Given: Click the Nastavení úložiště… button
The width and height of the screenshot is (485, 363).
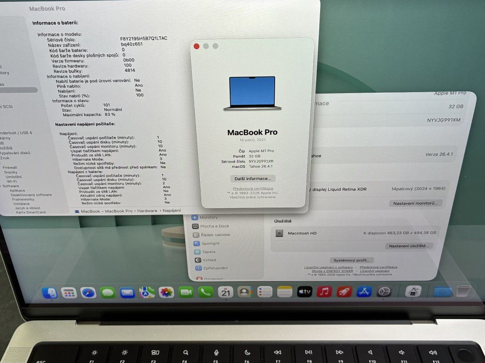Looking at the screenshot, I should click(x=409, y=246).
